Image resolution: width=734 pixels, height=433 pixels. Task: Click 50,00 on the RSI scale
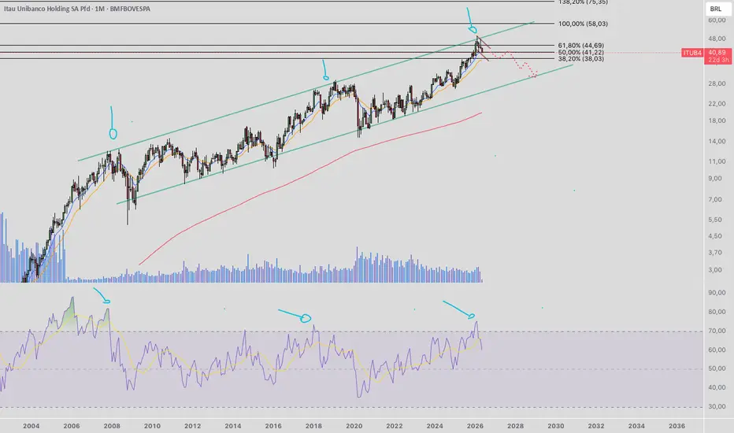coord(717,368)
